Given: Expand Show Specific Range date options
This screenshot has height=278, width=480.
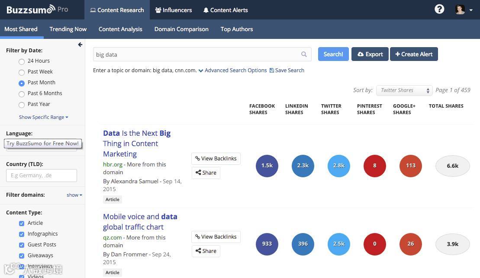Looking at the screenshot, I should (x=43, y=117).
